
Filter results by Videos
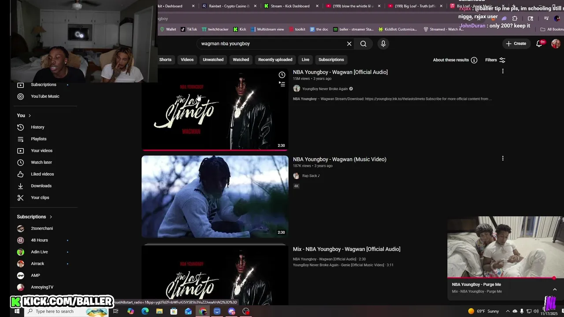pos(187,60)
